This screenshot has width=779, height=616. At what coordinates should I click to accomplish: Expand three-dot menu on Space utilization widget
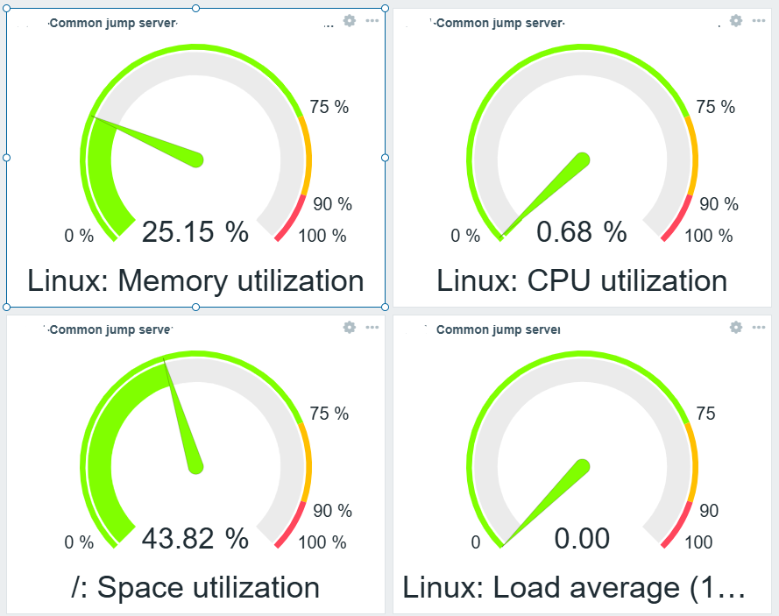[x=372, y=327]
